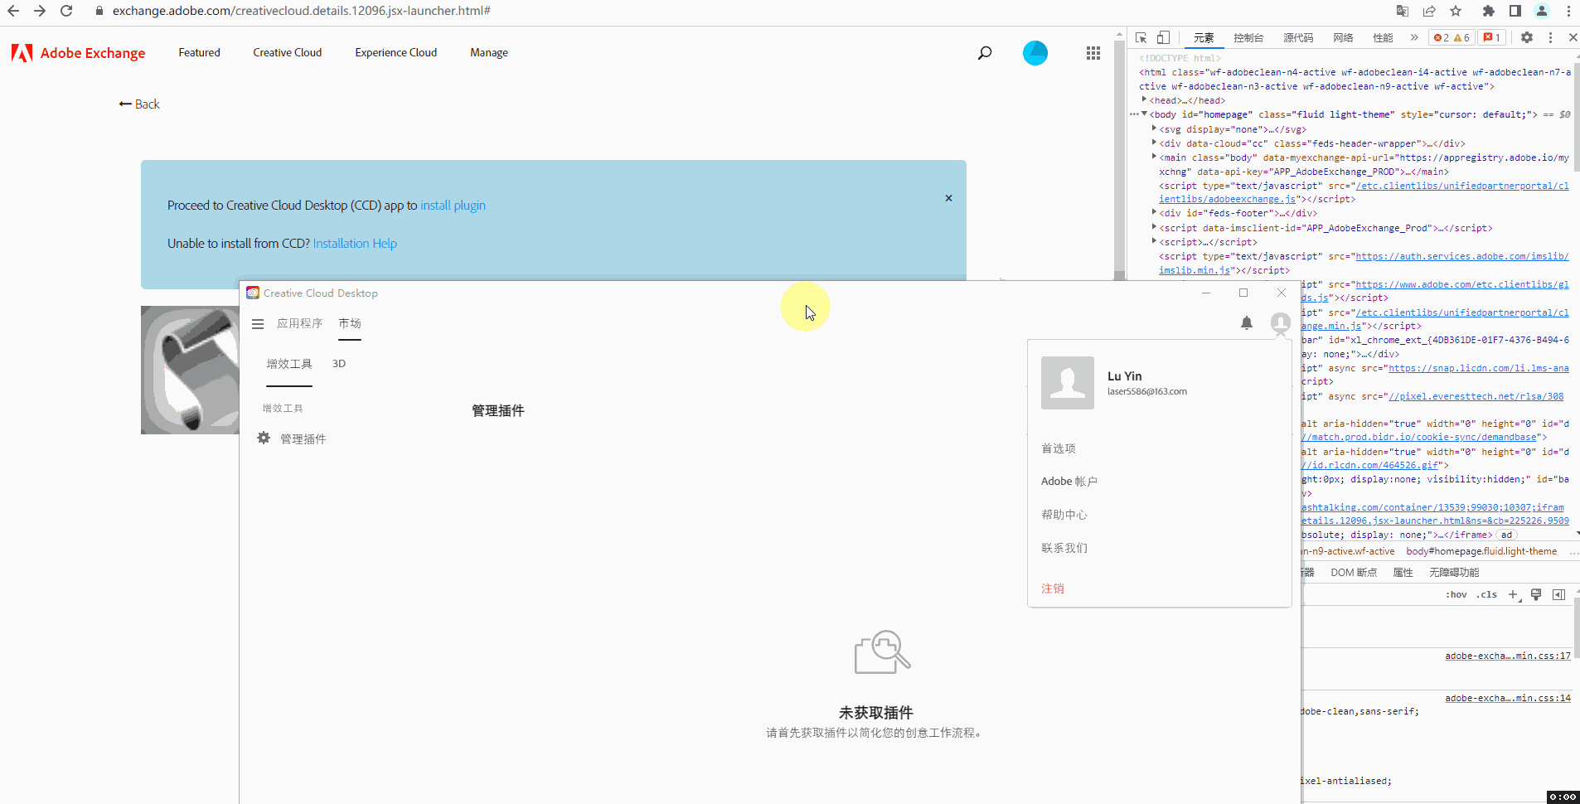Click the new style rule plus icon
1580x804 pixels.
(x=1513, y=594)
